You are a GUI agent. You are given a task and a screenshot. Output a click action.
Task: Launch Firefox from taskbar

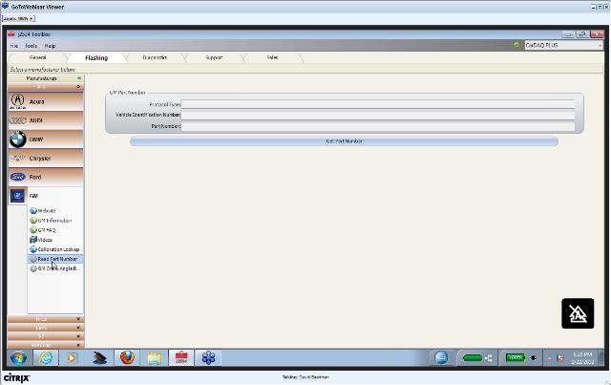127,357
